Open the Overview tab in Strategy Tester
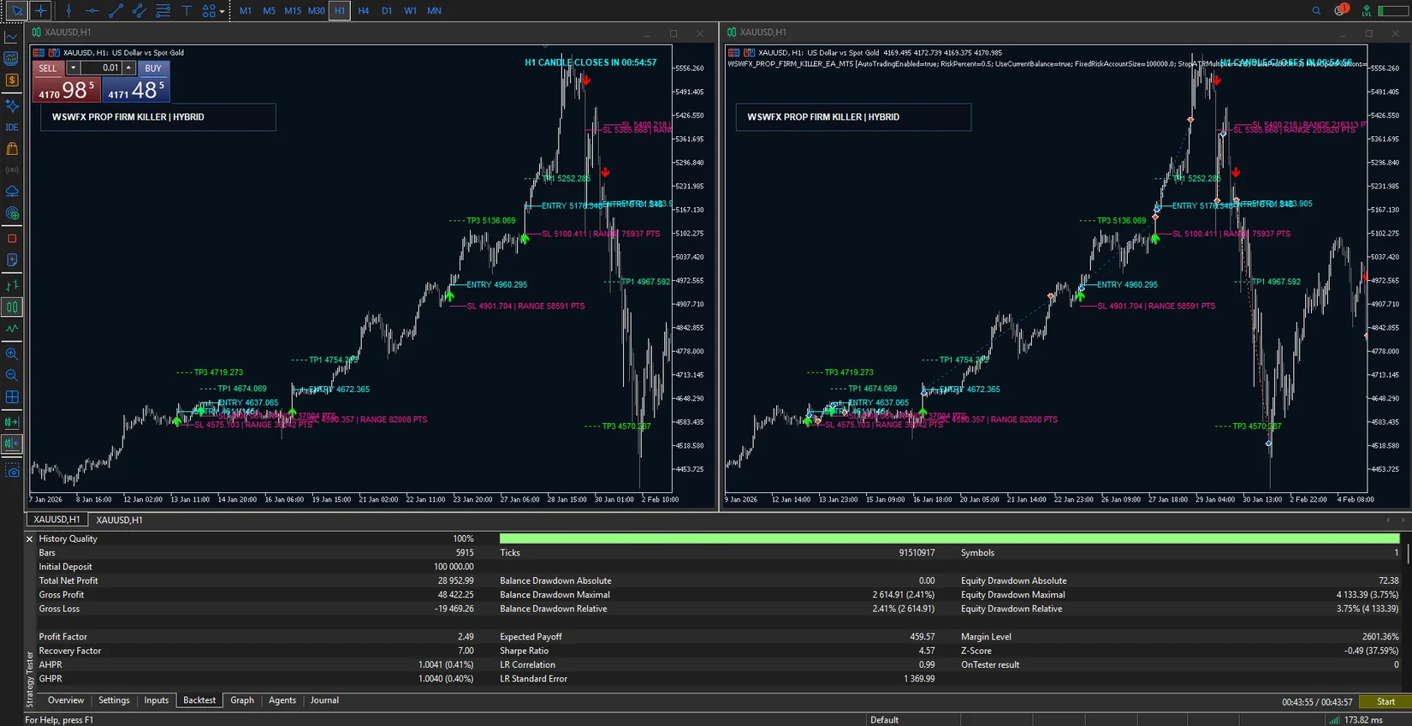Image resolution: width=1412 pixels, height=726 pixels. tap(66, 700)
